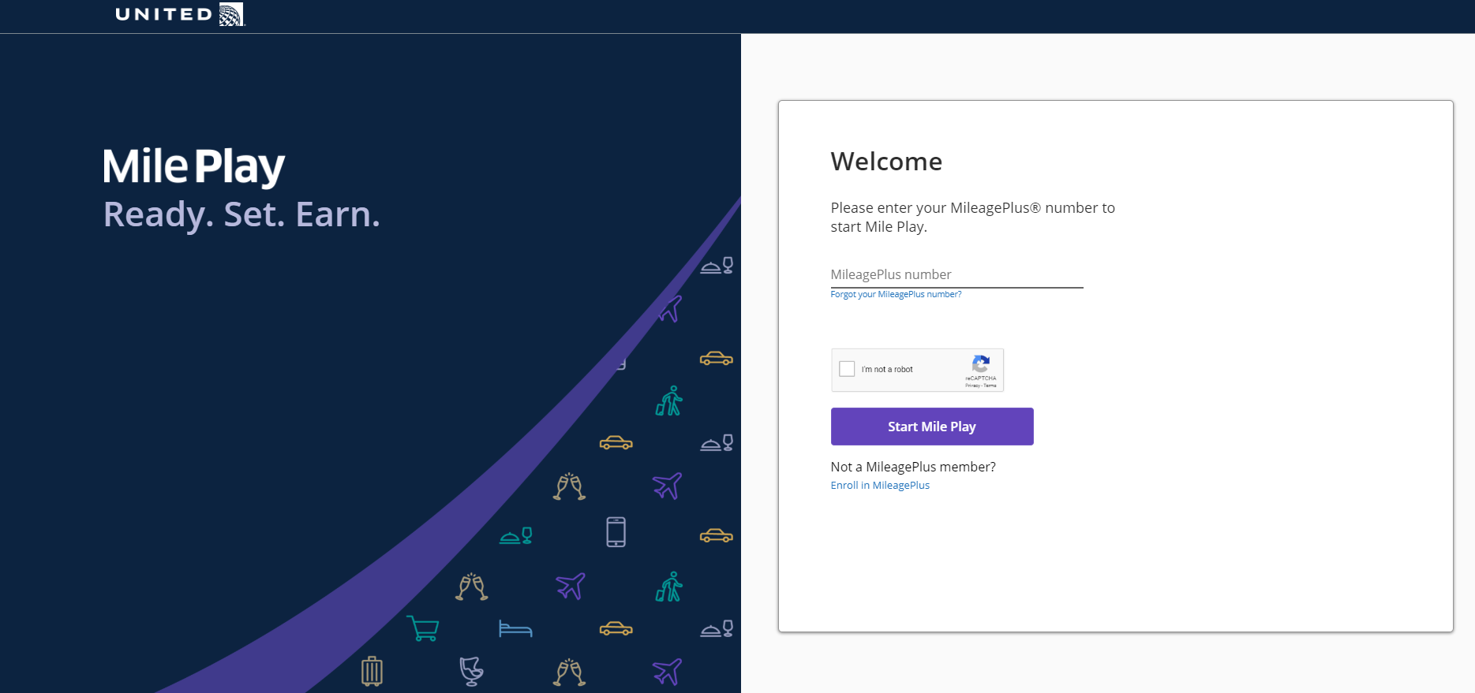Click the Start Mile Play button
This screenshot has width=1475, height=693.
click(932, 427)
